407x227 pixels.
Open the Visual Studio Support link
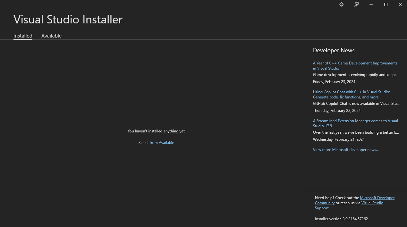tap(372, 203)
